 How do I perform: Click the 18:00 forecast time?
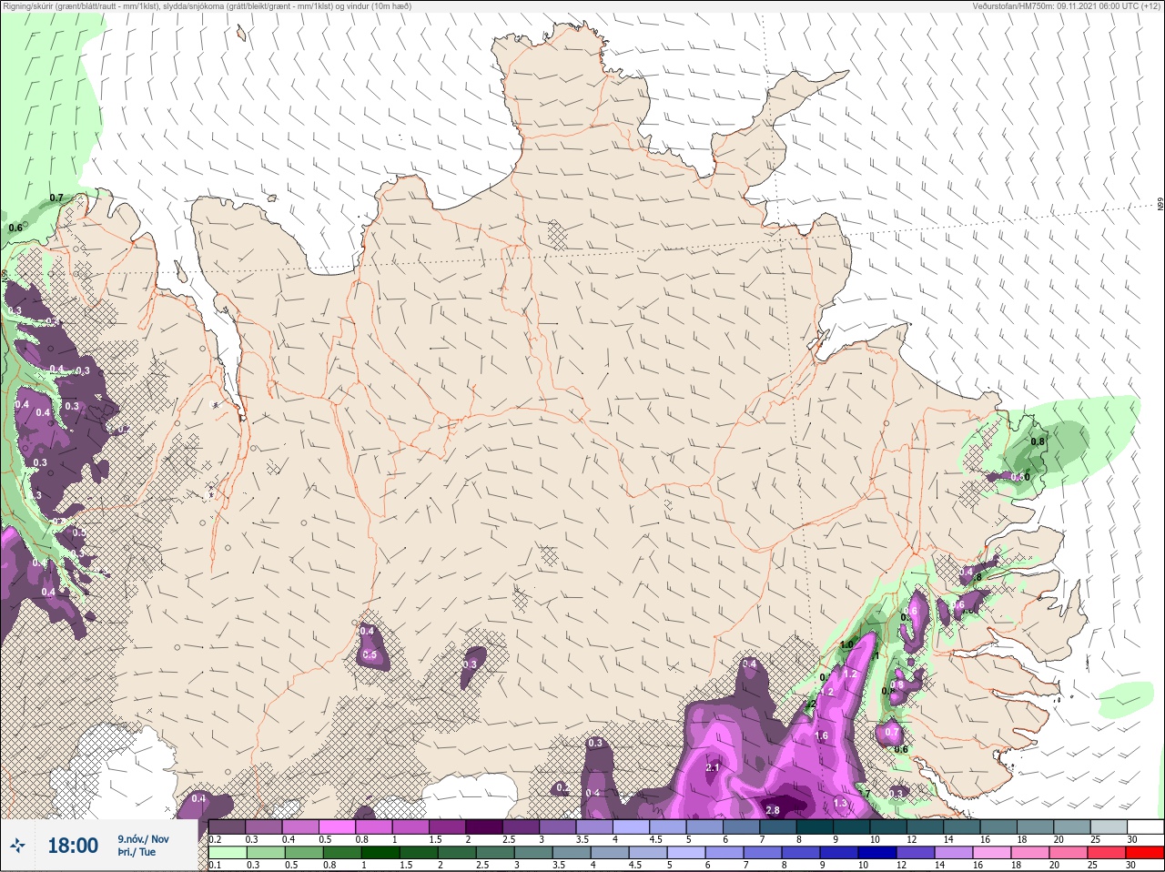click(73, 846)
